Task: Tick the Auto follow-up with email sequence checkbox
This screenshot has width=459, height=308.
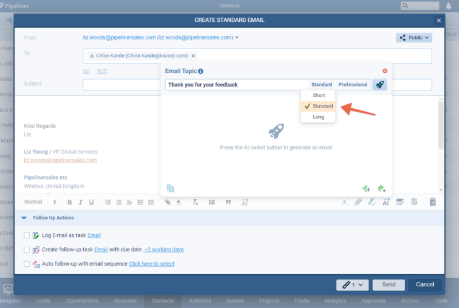Action: 27,264
